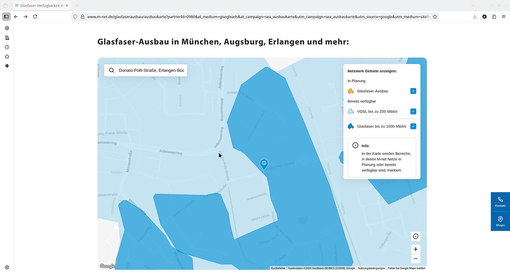Select the Glasfaser-Verfügbarkeit browser tab
Image resolution: width=510 pixels, height=273 pixels.
click(x=41, y=6)
